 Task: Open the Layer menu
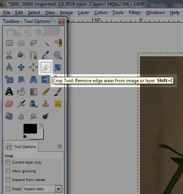tap(83, 13)
